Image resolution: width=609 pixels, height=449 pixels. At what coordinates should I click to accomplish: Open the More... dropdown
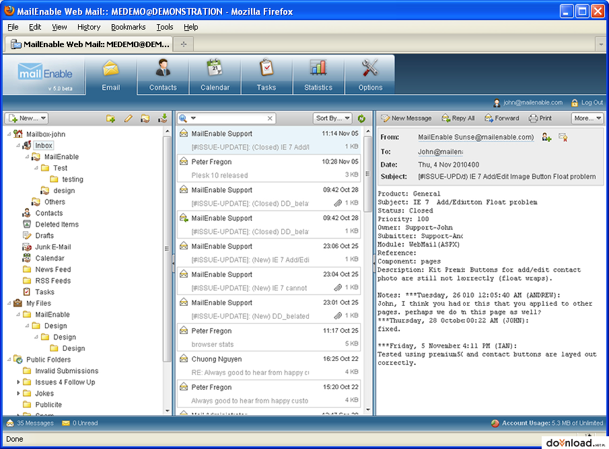point(587,118)
